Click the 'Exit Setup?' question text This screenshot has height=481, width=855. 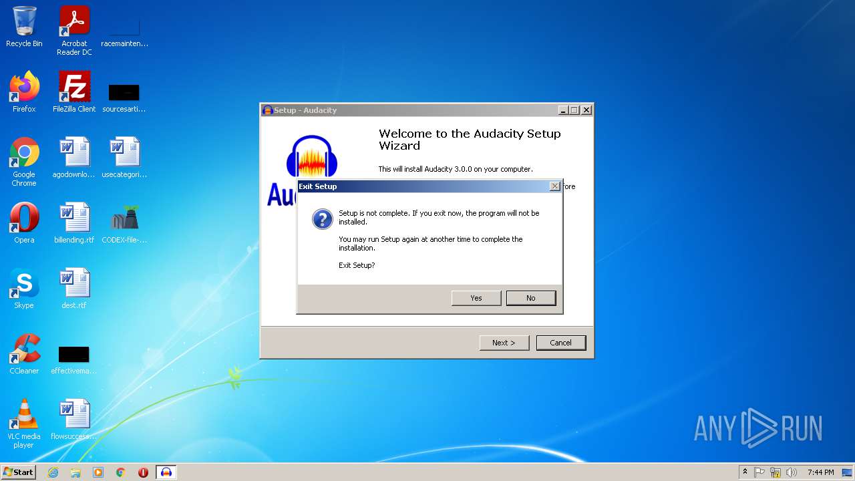click(357, 265)
